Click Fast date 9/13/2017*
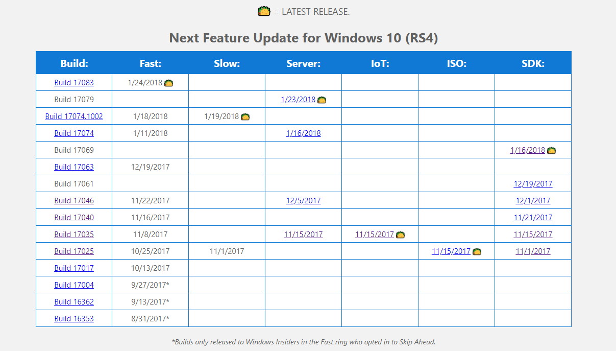 tap(151, 302)
